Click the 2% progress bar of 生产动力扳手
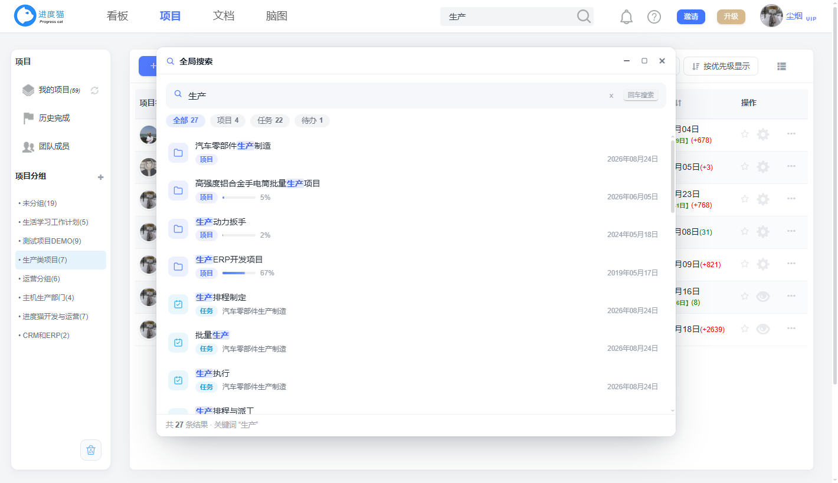Image resolution: width=838 pixels, height=483 pixels. coord(239,235)
